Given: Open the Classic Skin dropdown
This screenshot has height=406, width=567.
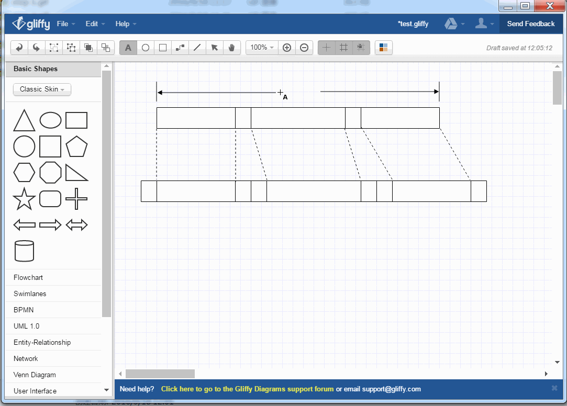Looking at the screenshot, I should click(42, 89).
